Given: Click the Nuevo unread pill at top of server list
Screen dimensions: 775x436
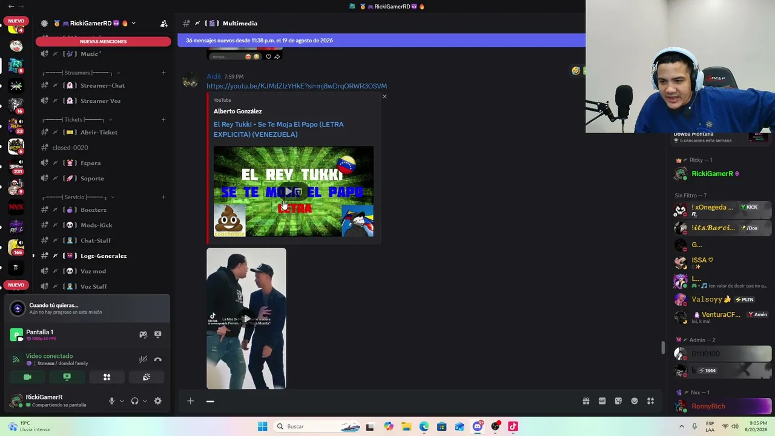Looking at the screenshot, I should click(16, 21).
